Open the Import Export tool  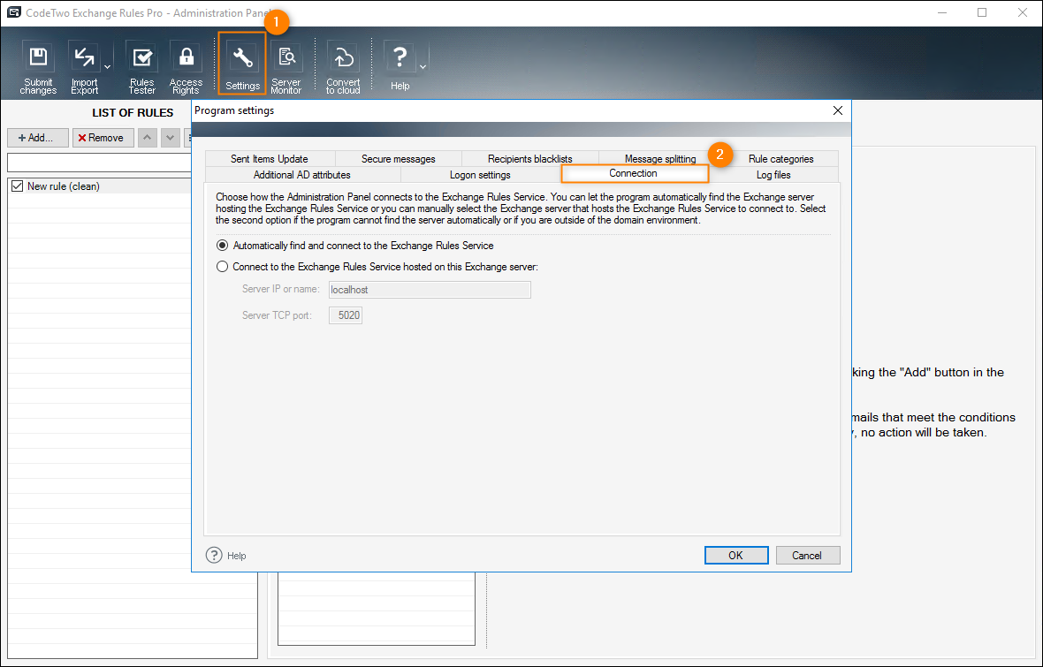coord(85,67)
